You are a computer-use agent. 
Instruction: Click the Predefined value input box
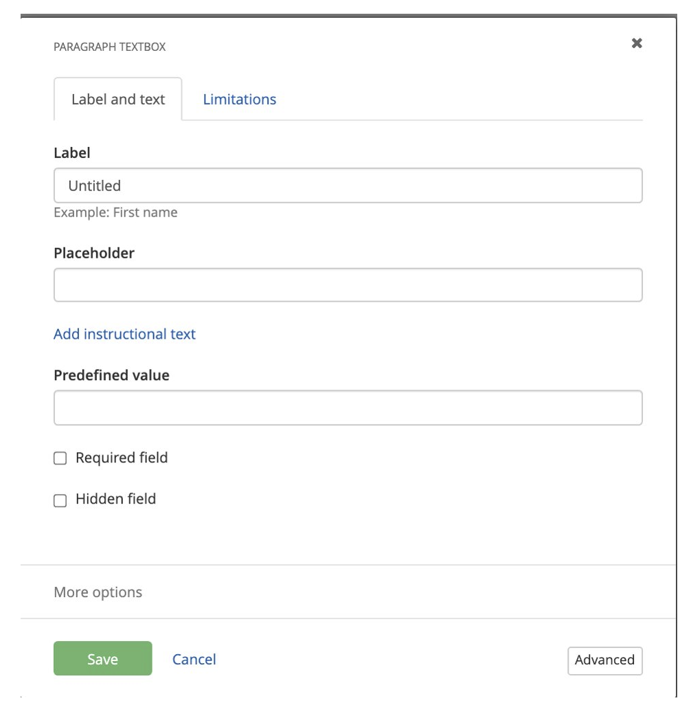point(348,408)
